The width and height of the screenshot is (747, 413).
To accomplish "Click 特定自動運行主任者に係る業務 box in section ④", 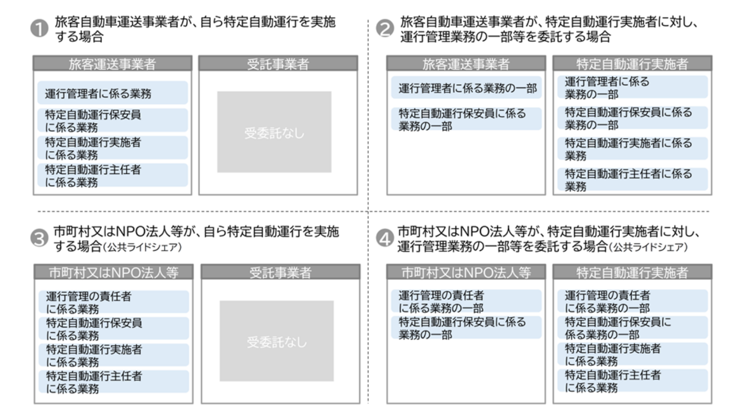I will coord(633,381).
